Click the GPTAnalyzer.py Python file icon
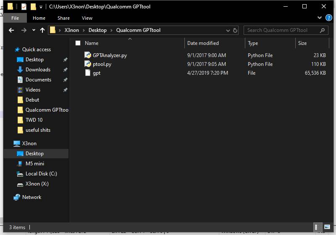The height and width of the screenshot is (235, 336). click(x=88, y=55)
